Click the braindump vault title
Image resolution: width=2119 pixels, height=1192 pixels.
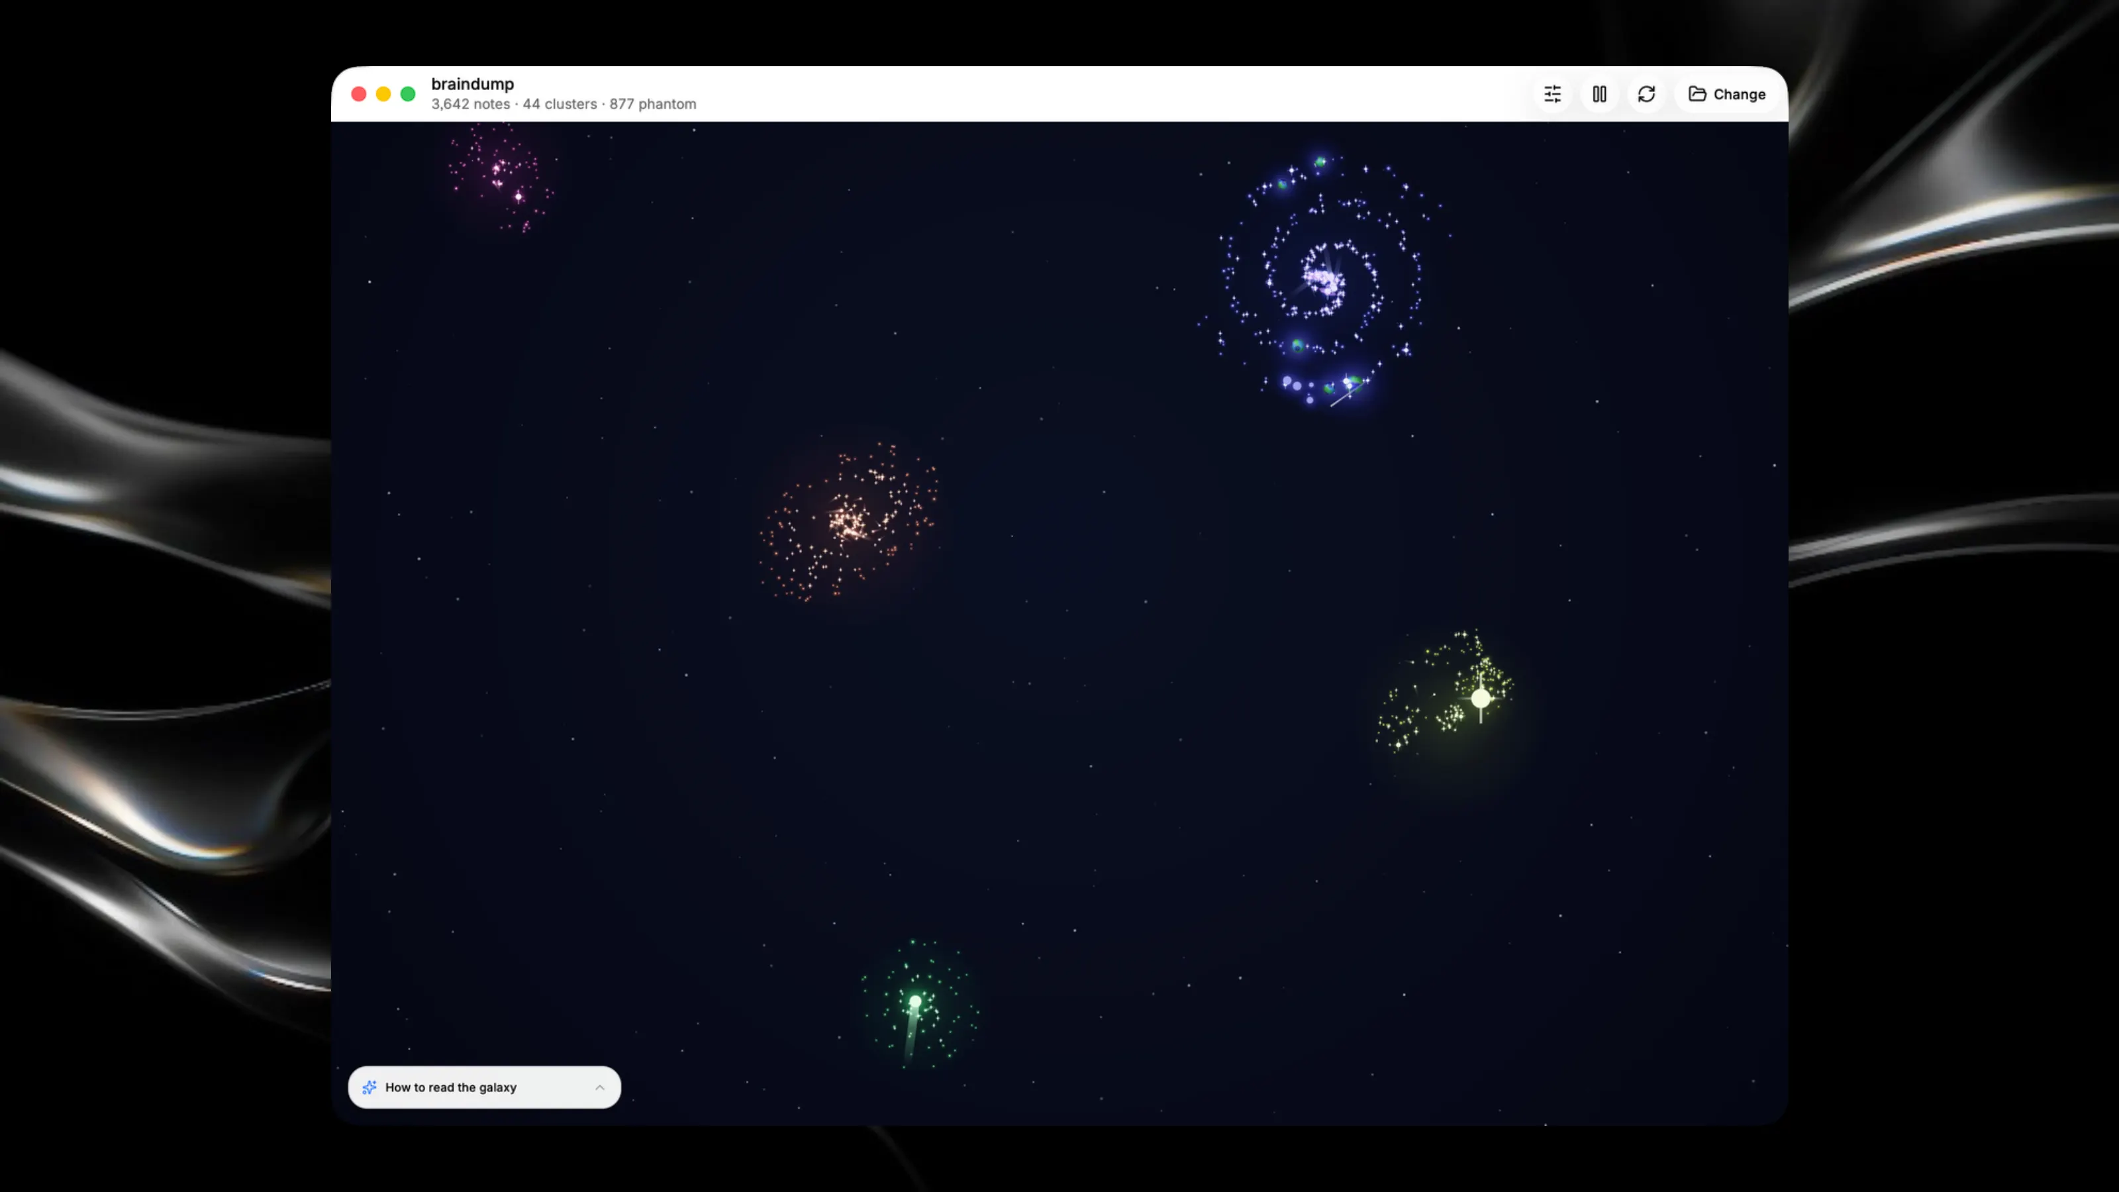click(472, 84)
